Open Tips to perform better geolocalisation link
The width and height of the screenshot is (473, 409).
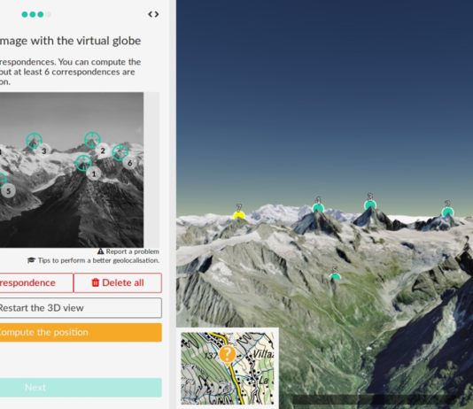pyautogui.click(x=93, y=260)
